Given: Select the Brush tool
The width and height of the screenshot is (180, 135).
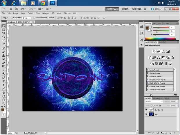Looking at the screenshot, I should 4,52.
